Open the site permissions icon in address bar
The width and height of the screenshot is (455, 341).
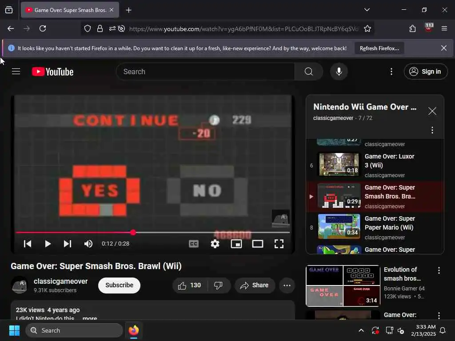pyautogui.click(x=112, y=28)
